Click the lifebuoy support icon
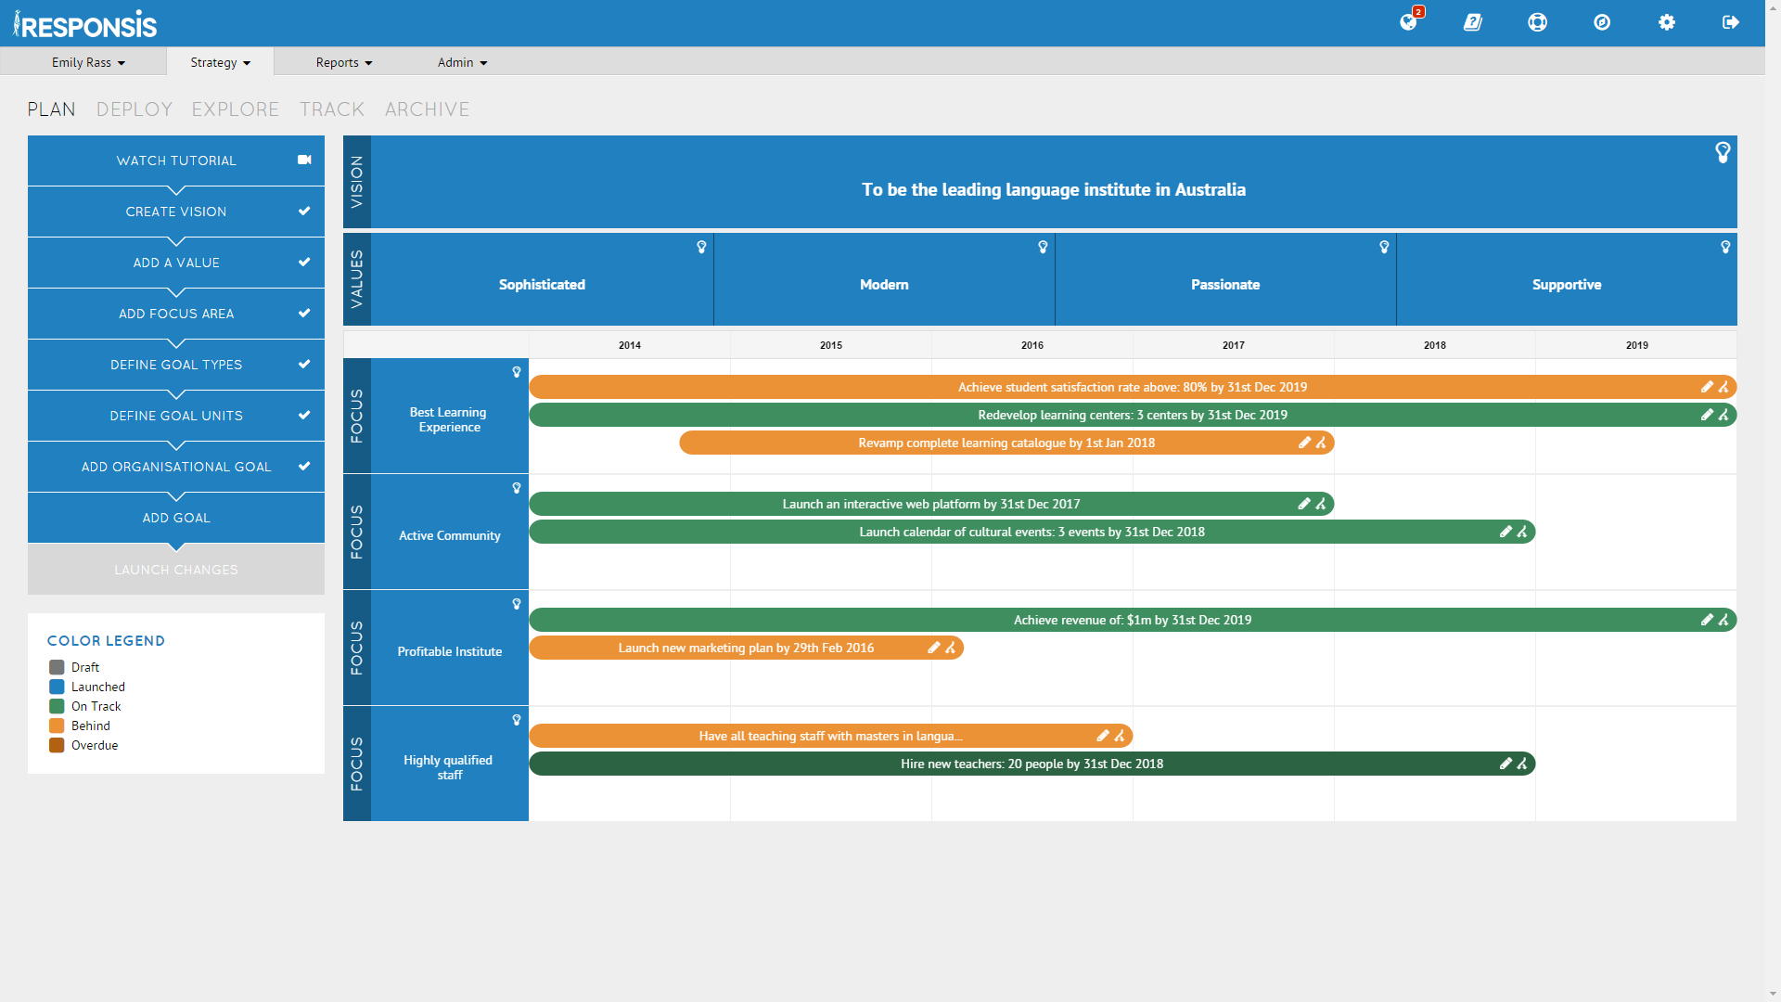Viewport: 1781px width, 1002px height. tap(1537, 22)
